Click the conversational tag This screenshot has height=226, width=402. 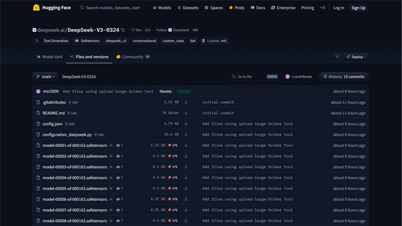pyautogui.click(x=144, y=41)
